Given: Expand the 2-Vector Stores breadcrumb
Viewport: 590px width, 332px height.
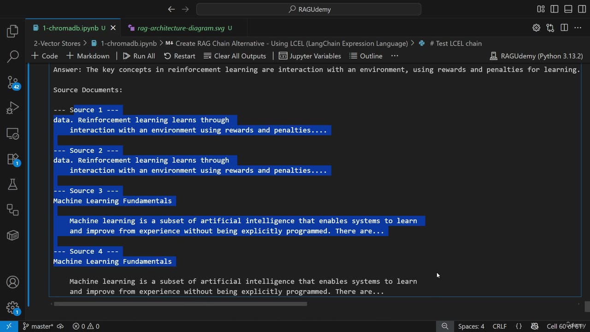Looking at the screenshot, I should click(57, 43).
